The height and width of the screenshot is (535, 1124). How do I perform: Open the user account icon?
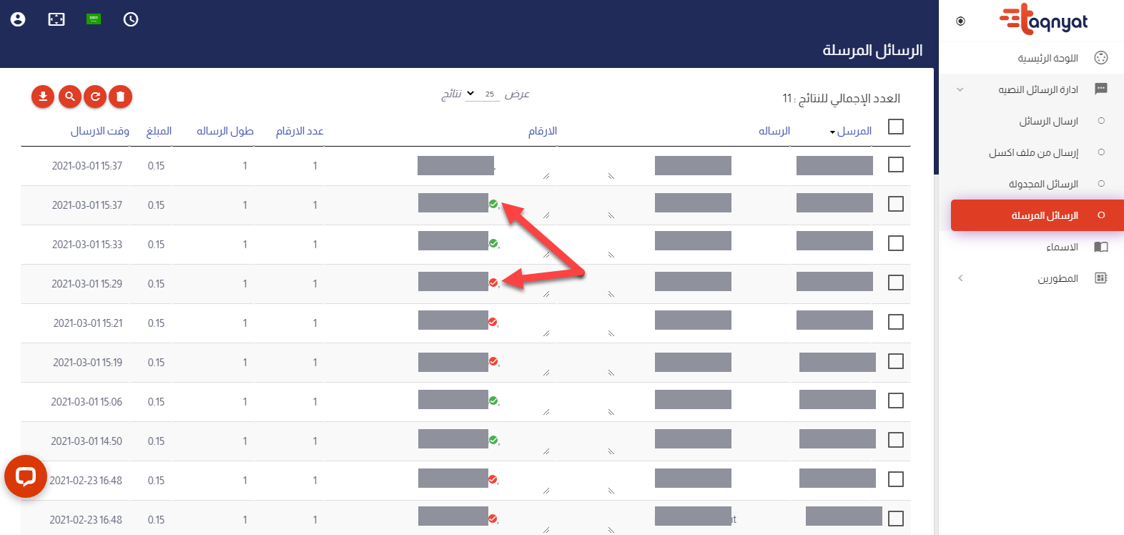tap(18, 19)
